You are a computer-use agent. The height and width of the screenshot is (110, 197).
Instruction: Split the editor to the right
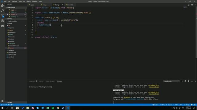click(x=192, y=5)
